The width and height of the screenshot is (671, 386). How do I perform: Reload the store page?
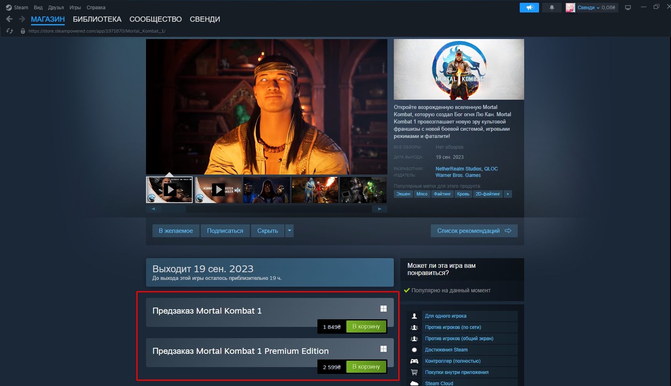10,31
